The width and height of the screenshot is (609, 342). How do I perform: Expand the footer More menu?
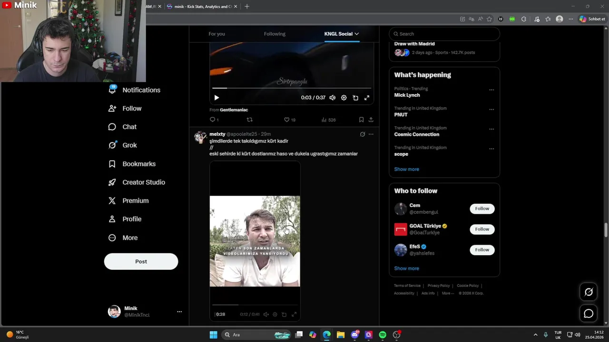[x=448, y=293]
